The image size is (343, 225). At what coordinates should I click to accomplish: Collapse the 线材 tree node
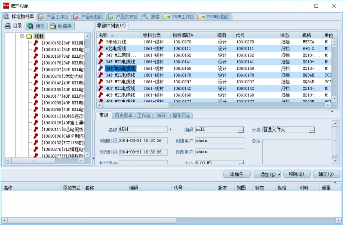[23, 36]
